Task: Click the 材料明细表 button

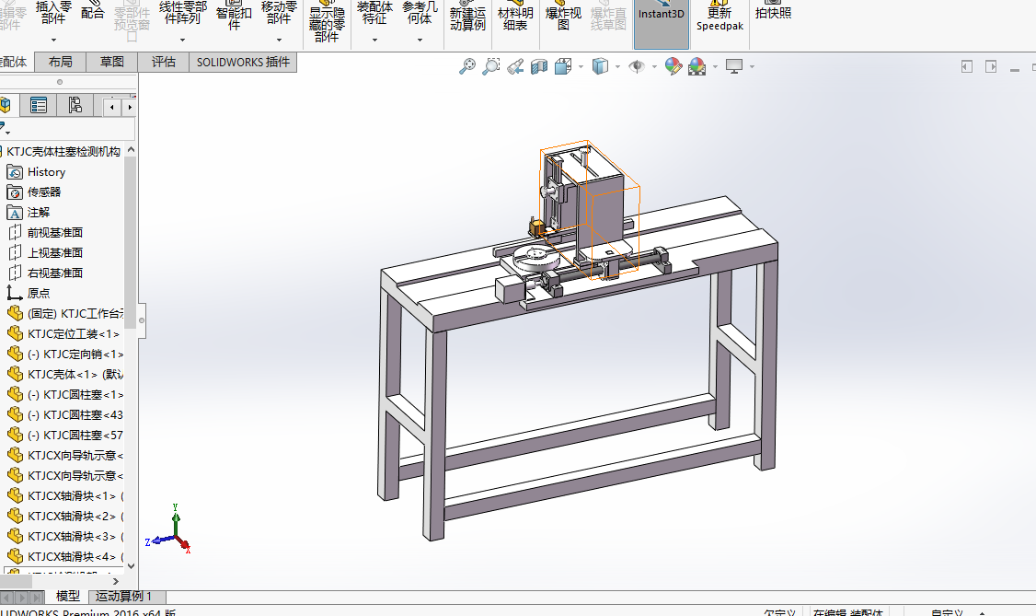Action: (x=516, y=18)
